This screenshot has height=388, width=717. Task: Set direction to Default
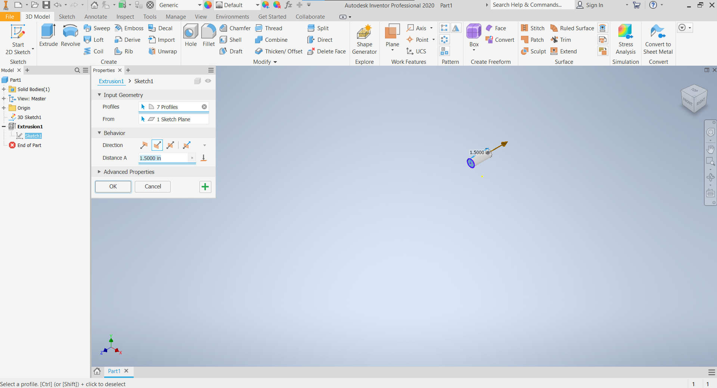(144, 145)
